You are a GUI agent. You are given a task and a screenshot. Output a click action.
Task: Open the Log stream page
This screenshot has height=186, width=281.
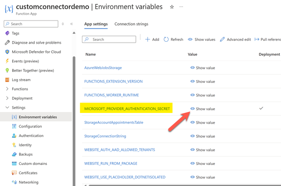pos(21,80)
